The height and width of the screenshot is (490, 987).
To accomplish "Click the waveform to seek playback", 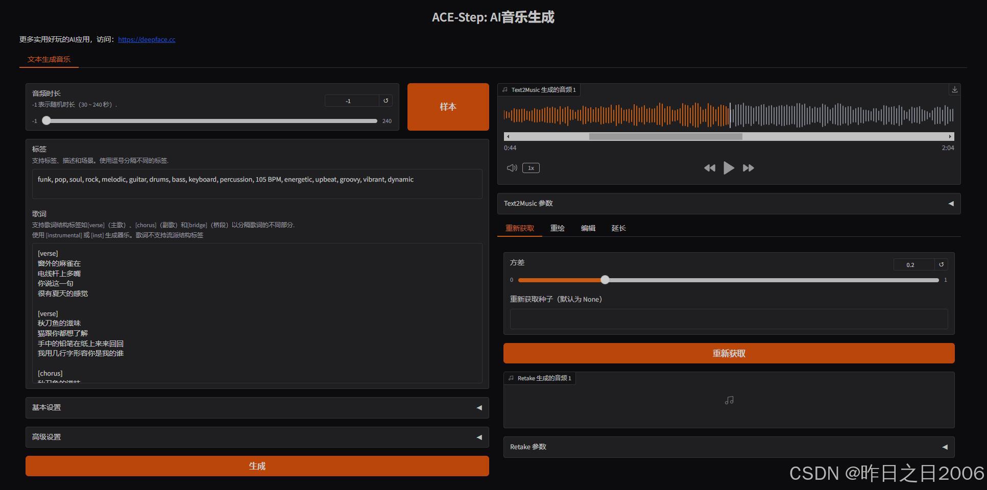I will tap(729, 115).
